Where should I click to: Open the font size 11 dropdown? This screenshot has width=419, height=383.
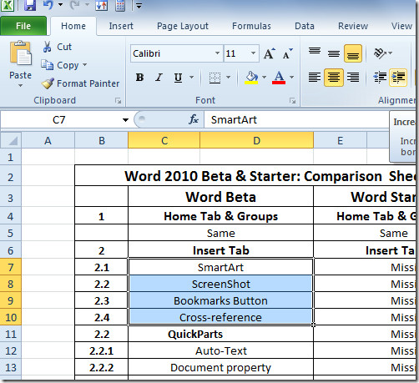pyautogui.click(x=253, y=53)
